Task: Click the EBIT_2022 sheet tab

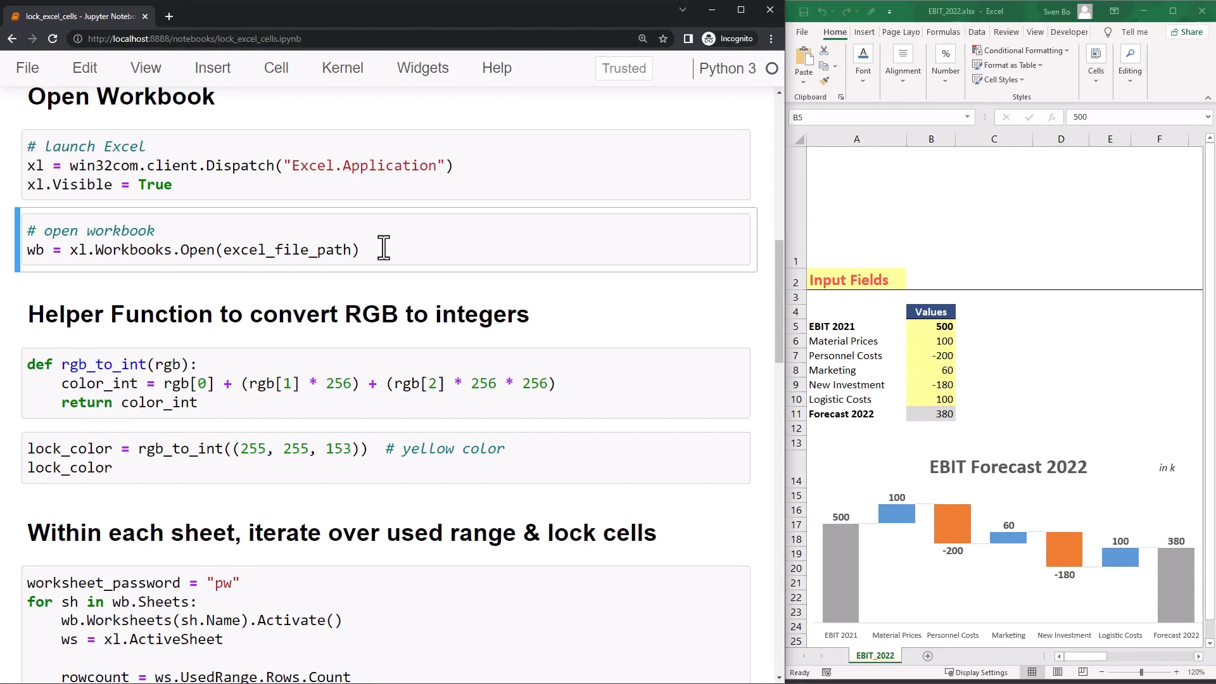Action: pyautogui.click(x=875, y=656)
